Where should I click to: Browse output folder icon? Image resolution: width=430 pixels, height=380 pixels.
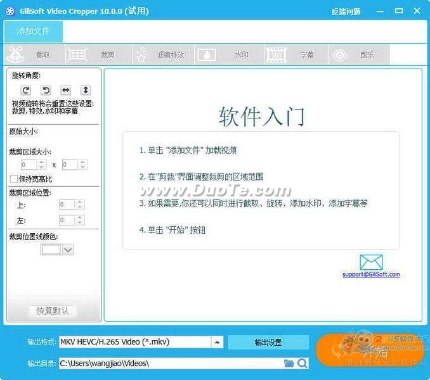[289, 364]
